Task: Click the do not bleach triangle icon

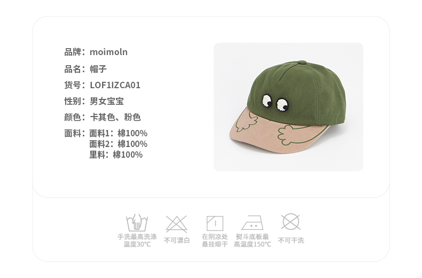Action: 177,224
